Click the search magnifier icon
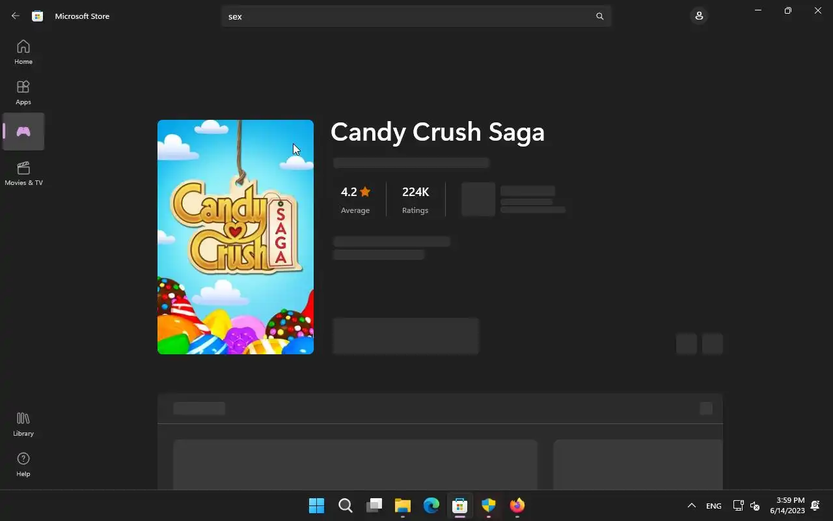Image resolution: width=833 pixels, height=521 pixels. pyautogui.click(x=600, y=16)
